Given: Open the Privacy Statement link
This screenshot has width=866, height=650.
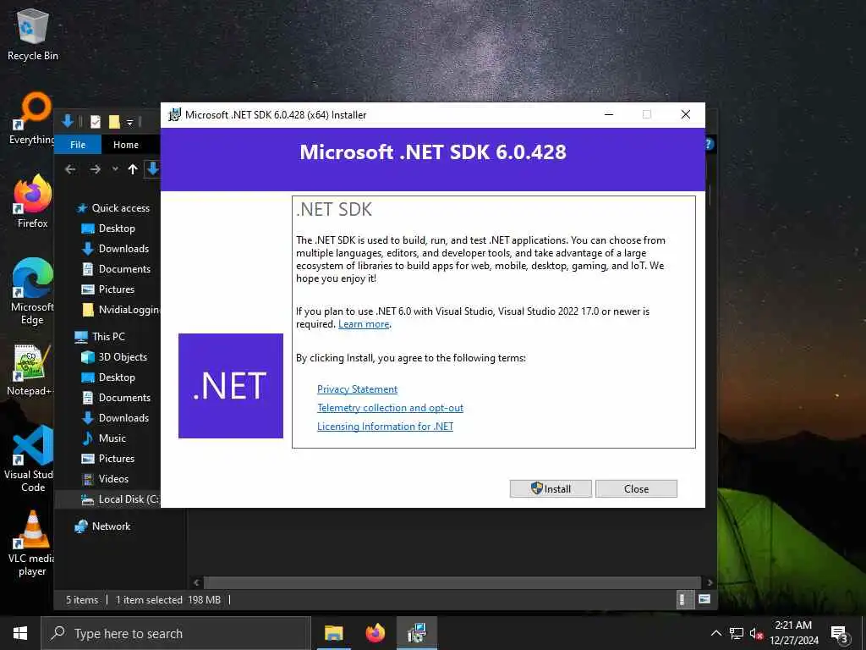Looking at the screenshot, I should [358, 389].
